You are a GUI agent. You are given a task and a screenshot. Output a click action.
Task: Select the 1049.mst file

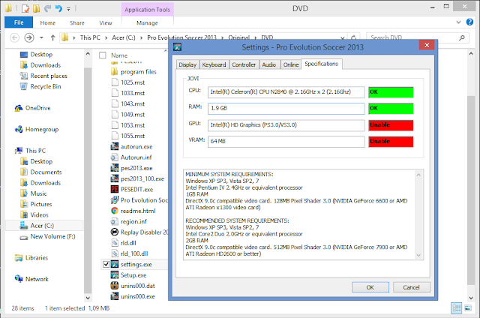[128, 115]
